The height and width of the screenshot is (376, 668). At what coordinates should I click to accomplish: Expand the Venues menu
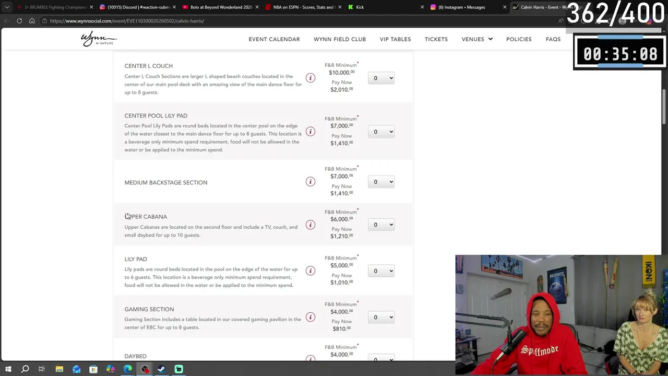coord(477,39)
